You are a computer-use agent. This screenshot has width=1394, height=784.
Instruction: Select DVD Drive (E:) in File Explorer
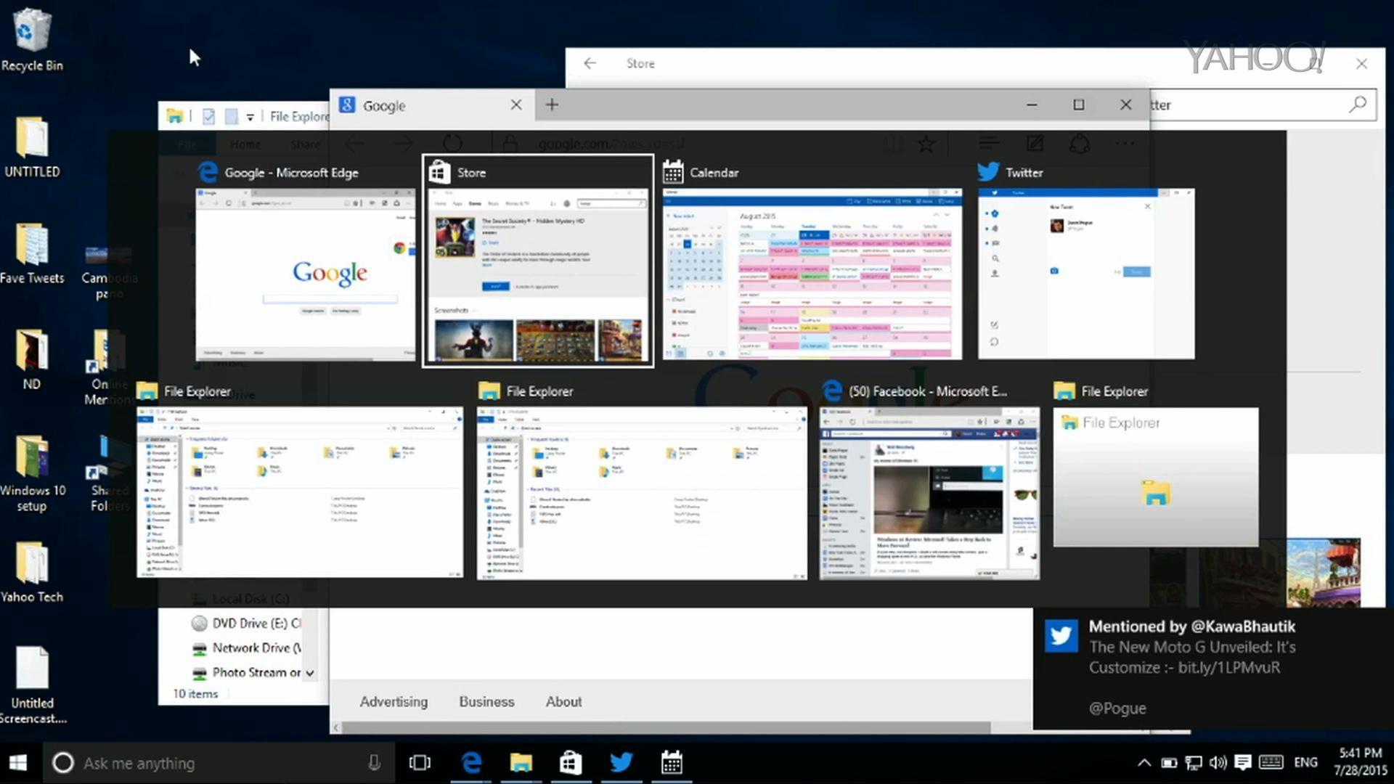(x=247, y=623)
